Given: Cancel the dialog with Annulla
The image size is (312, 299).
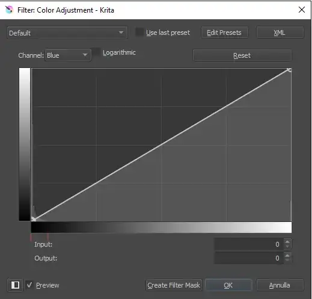Looking at the screenshot, I should tap(280, 285).
